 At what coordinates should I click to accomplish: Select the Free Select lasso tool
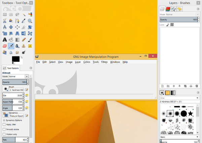click(x=17, y=14)
